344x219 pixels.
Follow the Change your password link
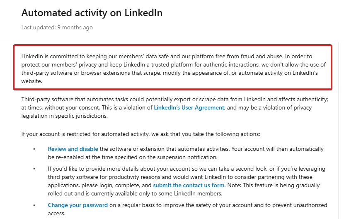pos(78,205)
